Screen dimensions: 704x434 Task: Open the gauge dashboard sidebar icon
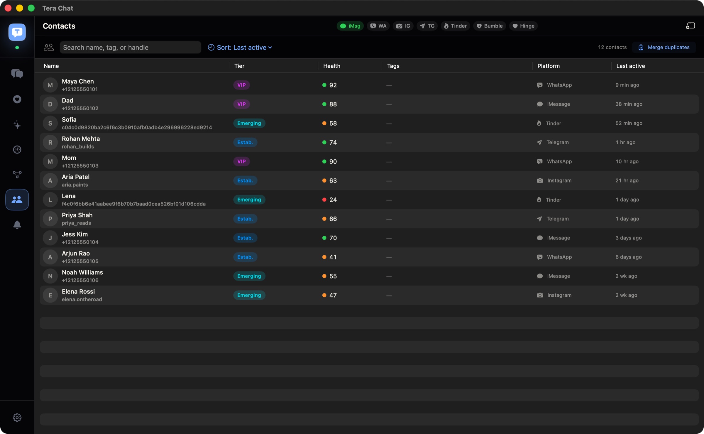tap(17, 150)
